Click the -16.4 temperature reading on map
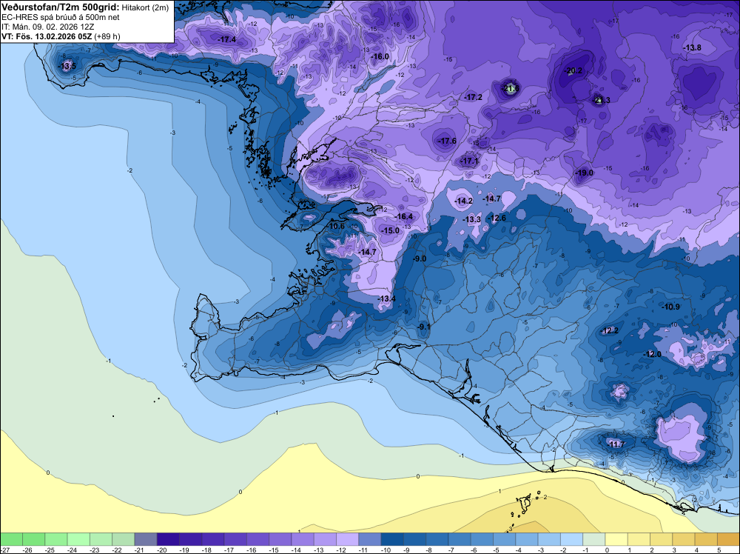 (x=404, y=217)
